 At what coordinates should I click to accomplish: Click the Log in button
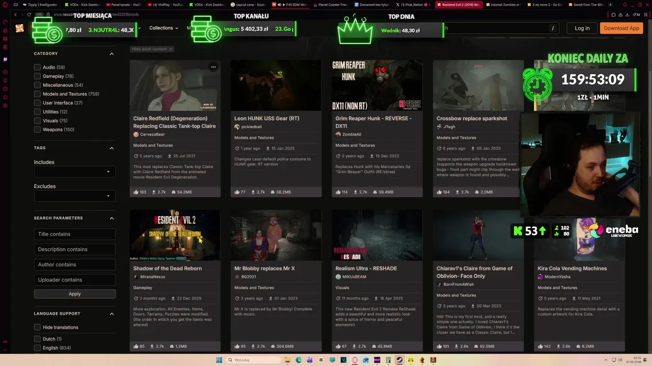click(x=582, y=28)
